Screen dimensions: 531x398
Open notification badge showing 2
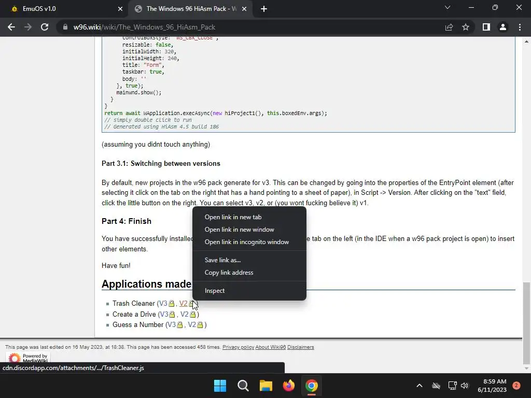516,386
